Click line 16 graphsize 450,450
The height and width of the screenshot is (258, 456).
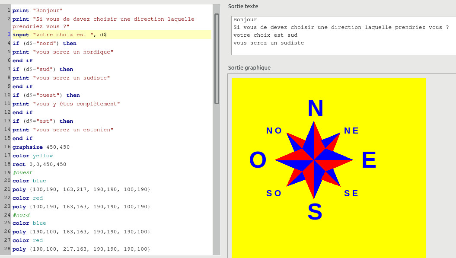pos(41,147)
